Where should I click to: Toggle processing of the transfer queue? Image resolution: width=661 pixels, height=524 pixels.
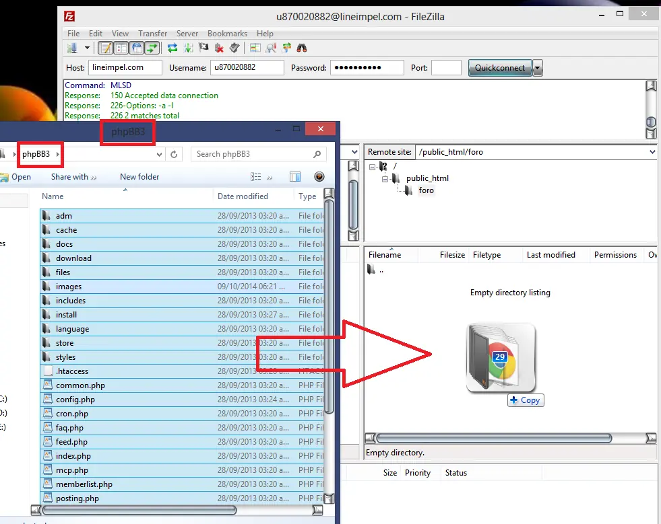188,48
